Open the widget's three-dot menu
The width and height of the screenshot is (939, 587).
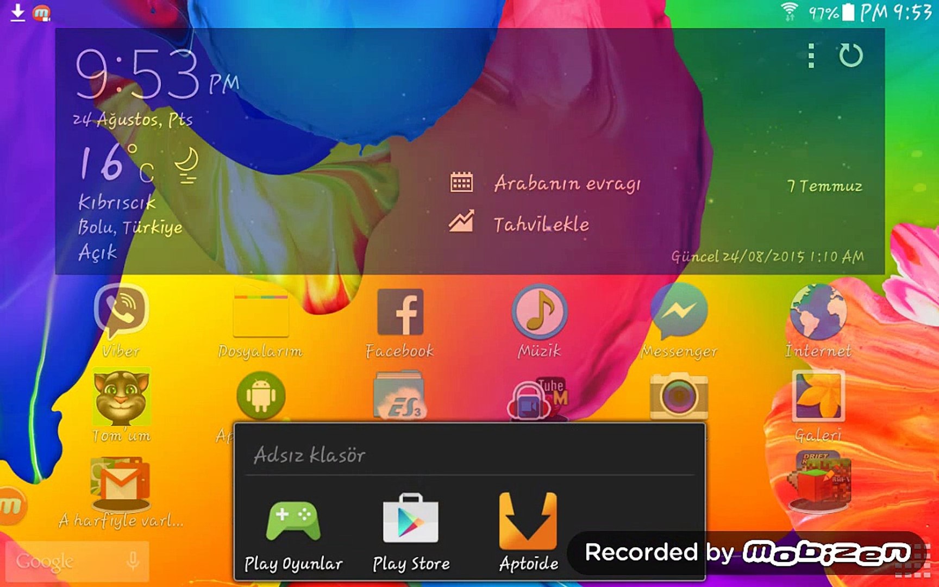811,55
